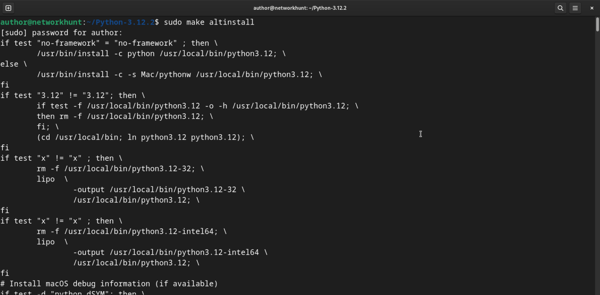Open the terminal search icon

[x=560, y=8]
